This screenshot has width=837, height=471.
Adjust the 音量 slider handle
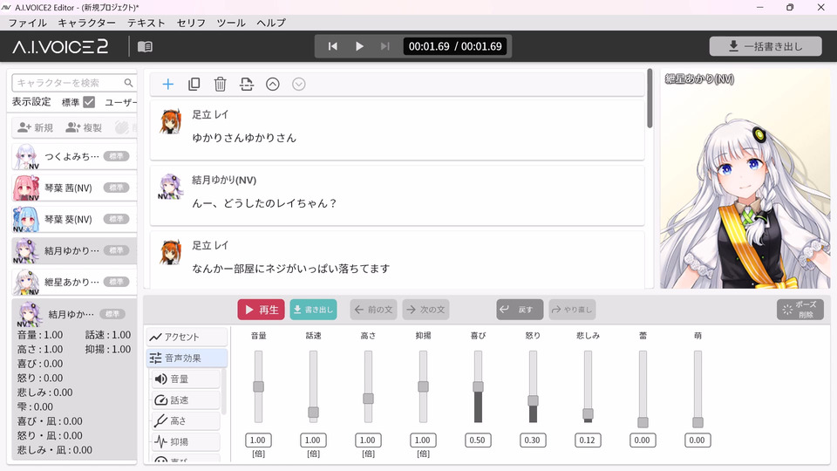click(x=258, y=386)
